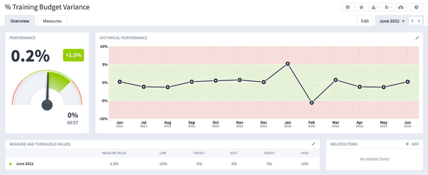Switch to the Measures tab
This screenshot has width=428, height=175.
(x=52, y=21)
